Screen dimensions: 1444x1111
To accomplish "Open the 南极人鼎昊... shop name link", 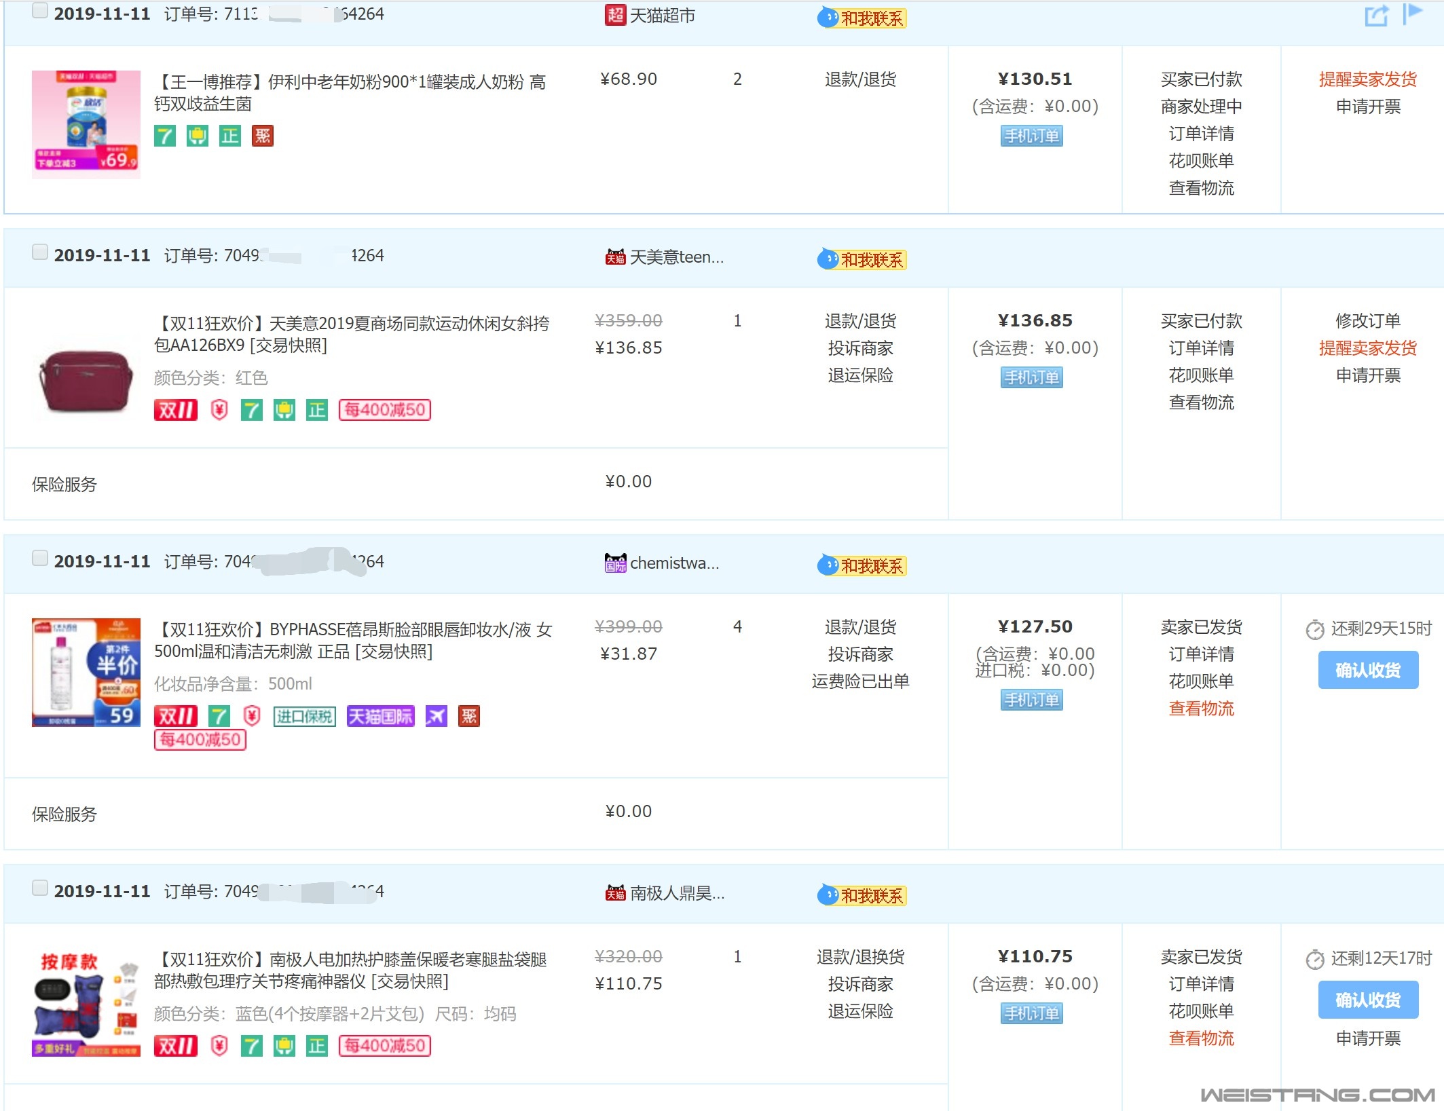I will coord(678,893).
